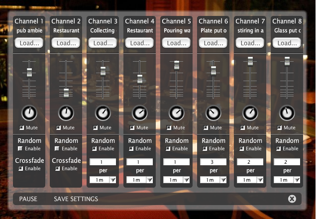The image size is (316, 219).
Task: Click Load under Channel 4
Action: 139,43
